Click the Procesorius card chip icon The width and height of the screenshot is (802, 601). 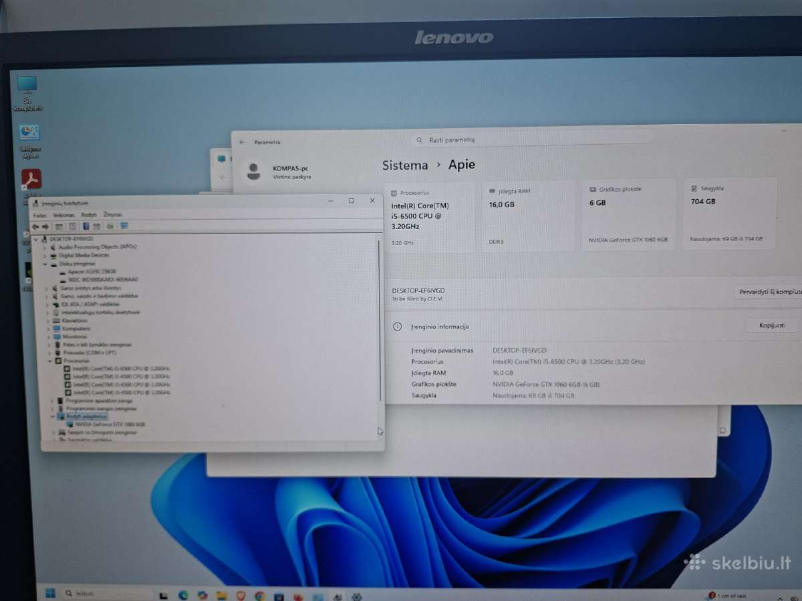tap(394, 193)
